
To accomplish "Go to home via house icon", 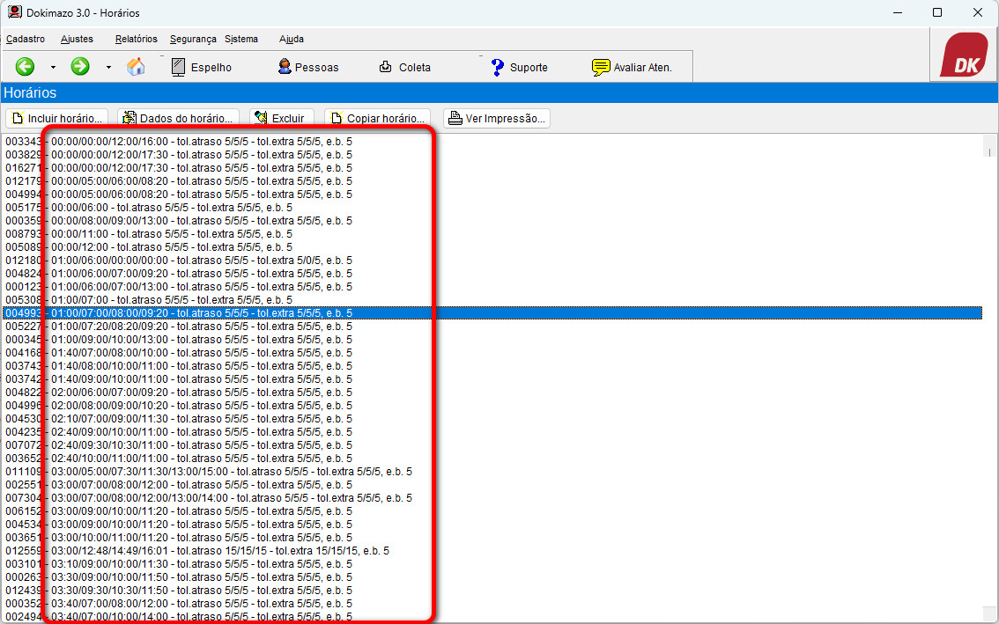I will coord(136,67).
